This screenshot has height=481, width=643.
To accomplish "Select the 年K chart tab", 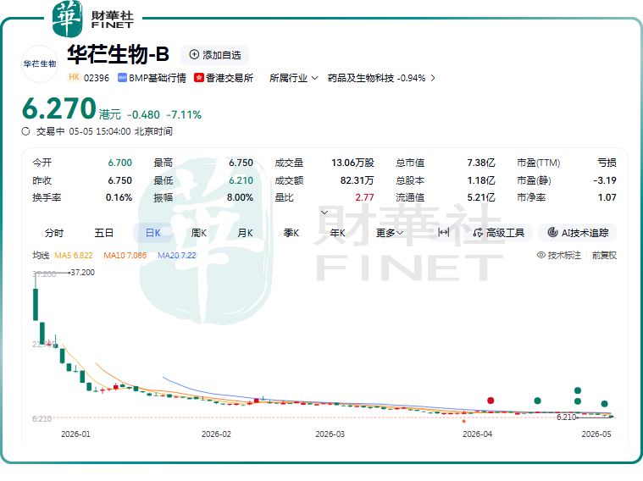I will [337, 233].
